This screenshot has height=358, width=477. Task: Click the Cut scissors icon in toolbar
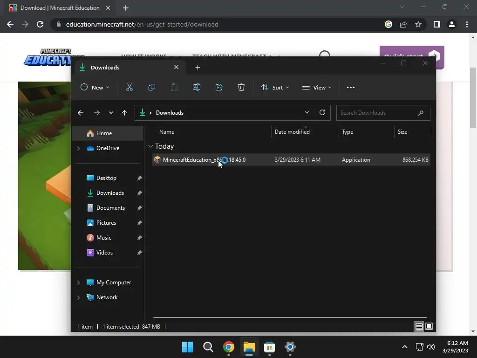[x=129, y=87]
